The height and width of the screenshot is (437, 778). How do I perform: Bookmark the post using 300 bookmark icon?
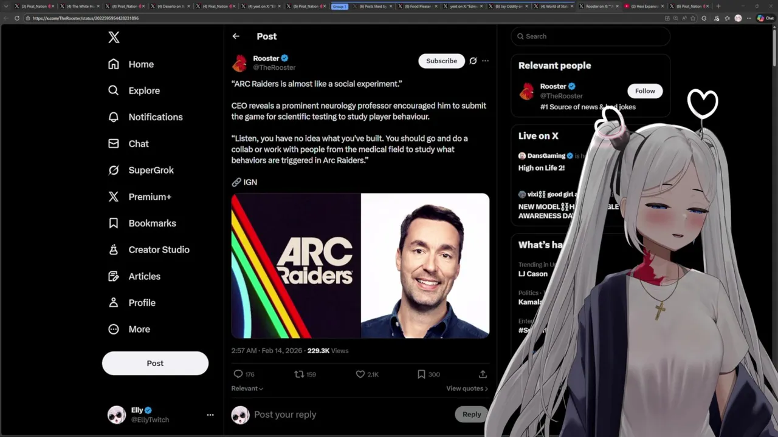pos(421,374)
